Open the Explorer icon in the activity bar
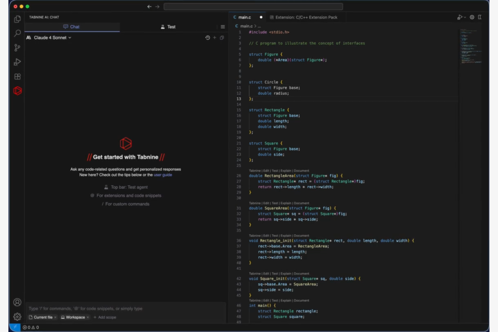Image resolution: width=498 pixels, height=332 pixels. (x=17, y=19)
